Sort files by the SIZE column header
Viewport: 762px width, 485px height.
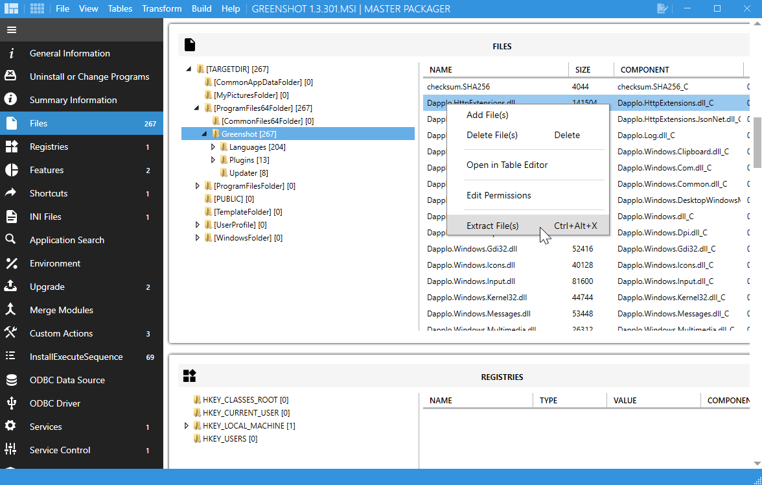point(583,69)
